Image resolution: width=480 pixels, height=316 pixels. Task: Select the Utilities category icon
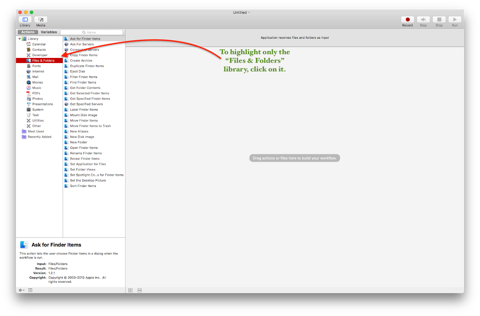(28, 120)
